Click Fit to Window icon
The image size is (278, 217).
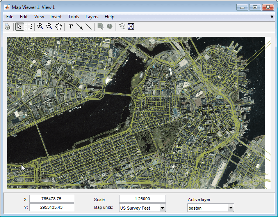(131, 26)
